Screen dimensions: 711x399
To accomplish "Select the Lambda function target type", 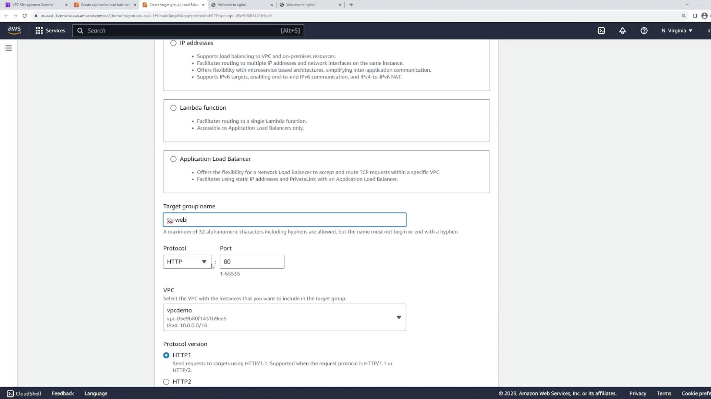I will [173, 108].
